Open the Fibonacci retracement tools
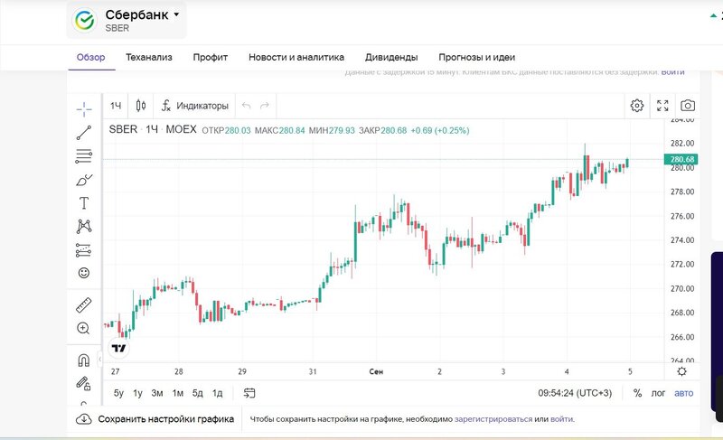This screenshot has width=723, height=440. (x=84, y=156)
